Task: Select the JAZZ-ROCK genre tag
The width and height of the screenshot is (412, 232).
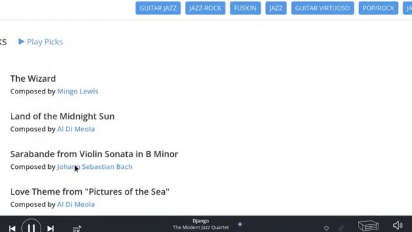Action: point(205,8)
